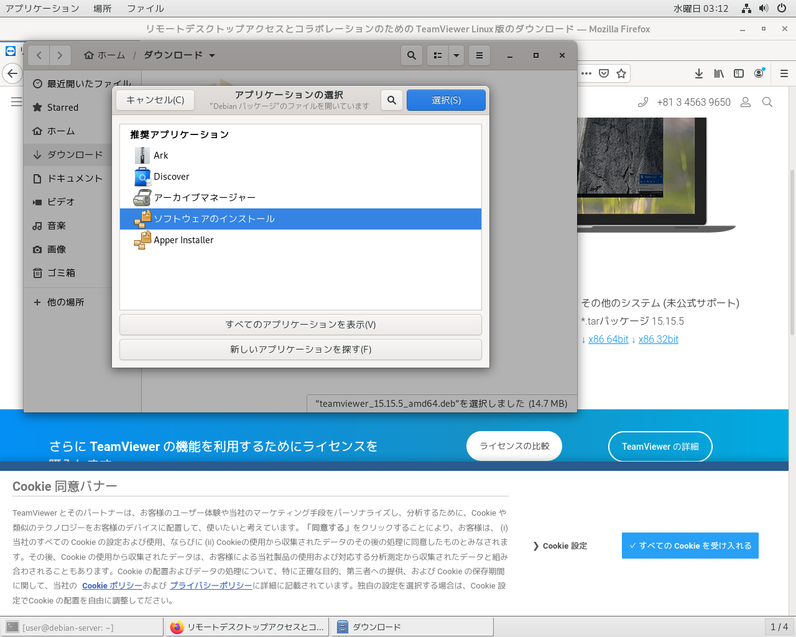Open Firefox hamburger menu
The image size is (796, 637).
click(784, 73)
